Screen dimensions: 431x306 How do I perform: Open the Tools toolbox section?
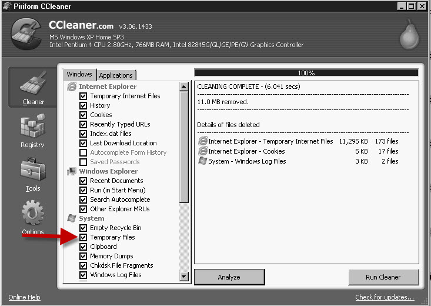coord(33,175)
